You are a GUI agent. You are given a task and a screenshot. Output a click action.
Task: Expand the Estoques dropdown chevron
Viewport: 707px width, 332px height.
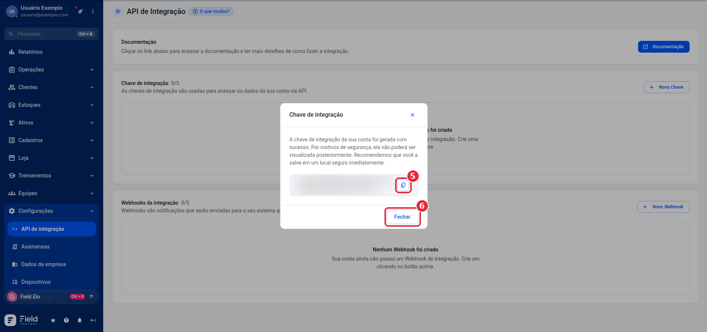pyautogui.click(x=92, y=105)
